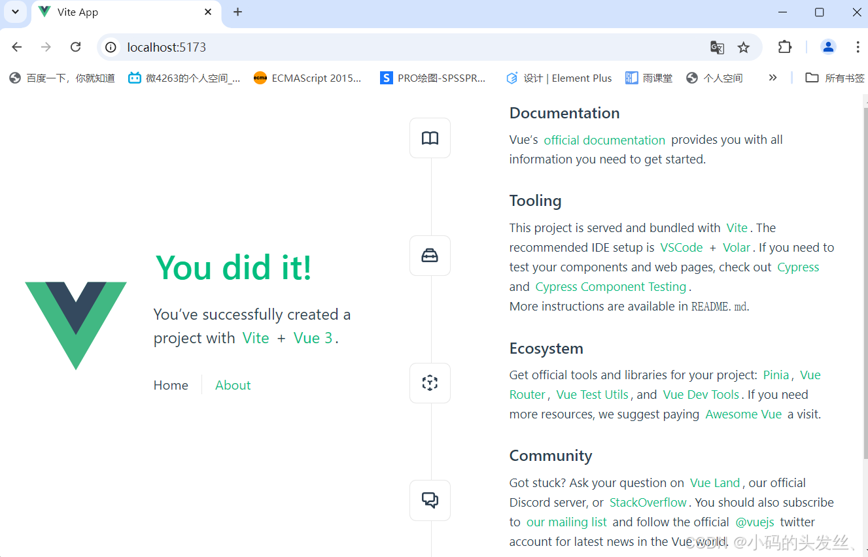Open the 百度一下，你就知道 bookmark
868x557 pixels.
pyautogui.click(x=62, y=78)
